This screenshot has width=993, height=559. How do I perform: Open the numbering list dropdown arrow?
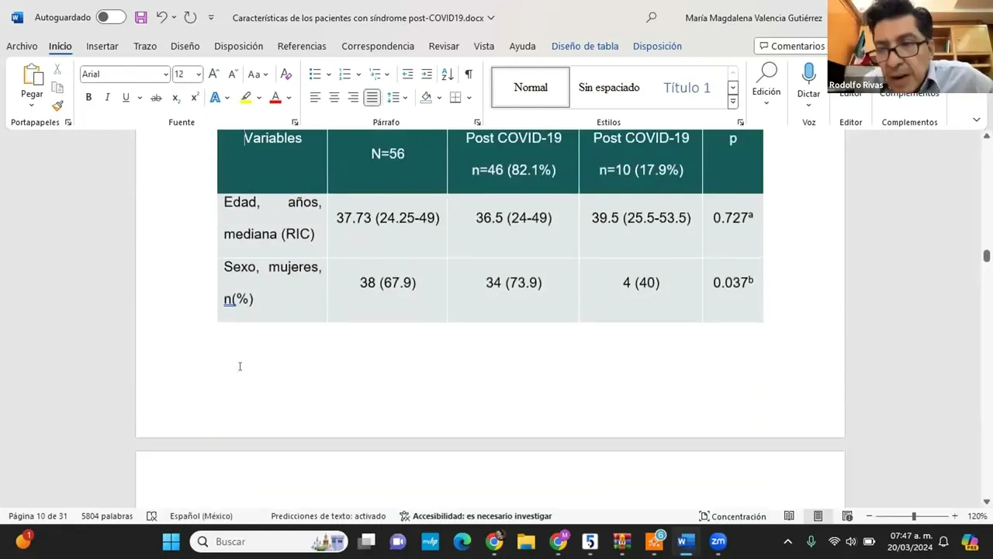(x=358, y=75)
